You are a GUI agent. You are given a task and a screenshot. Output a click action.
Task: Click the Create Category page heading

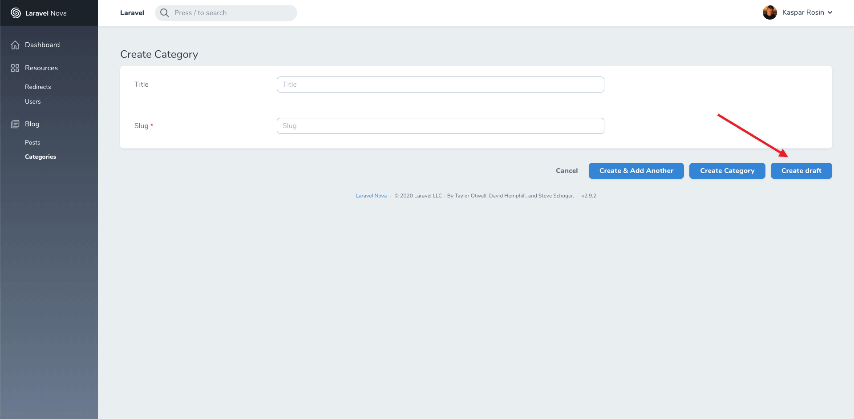click(159, 54)
